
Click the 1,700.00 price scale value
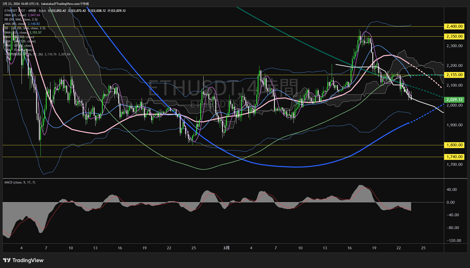(454, 164)
